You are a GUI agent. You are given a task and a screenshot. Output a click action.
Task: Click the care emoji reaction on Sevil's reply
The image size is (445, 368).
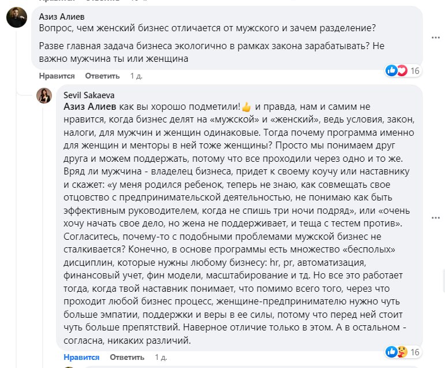pyautogui.click(x=401, y=351)
